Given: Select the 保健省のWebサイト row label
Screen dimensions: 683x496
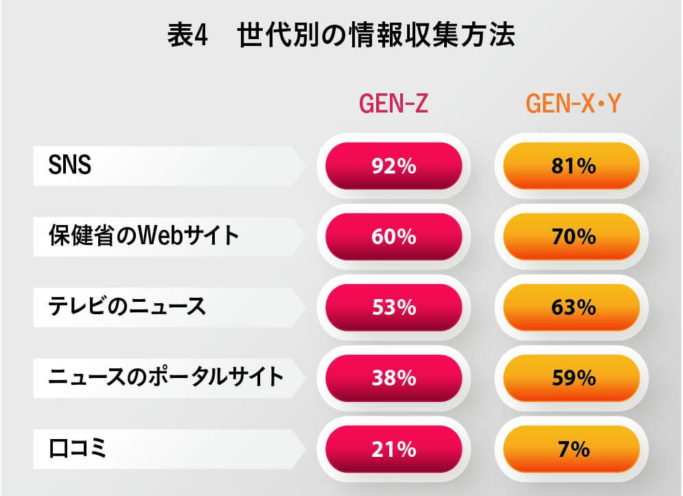Looking at the screenshot, I should [143, 235].
